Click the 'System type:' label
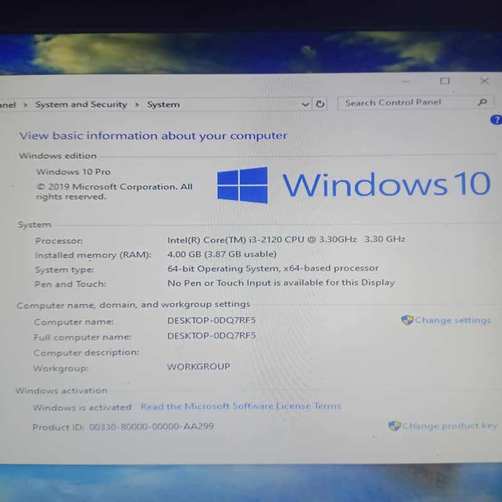Screen dimensions: 502x502 [64, 270]
